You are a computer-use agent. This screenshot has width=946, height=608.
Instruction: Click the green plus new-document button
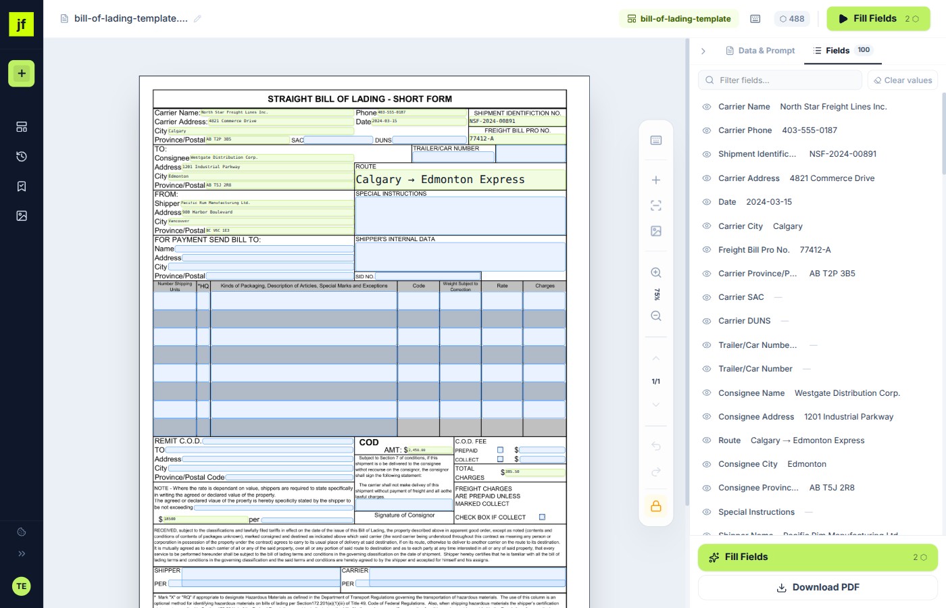coord(22,74)
